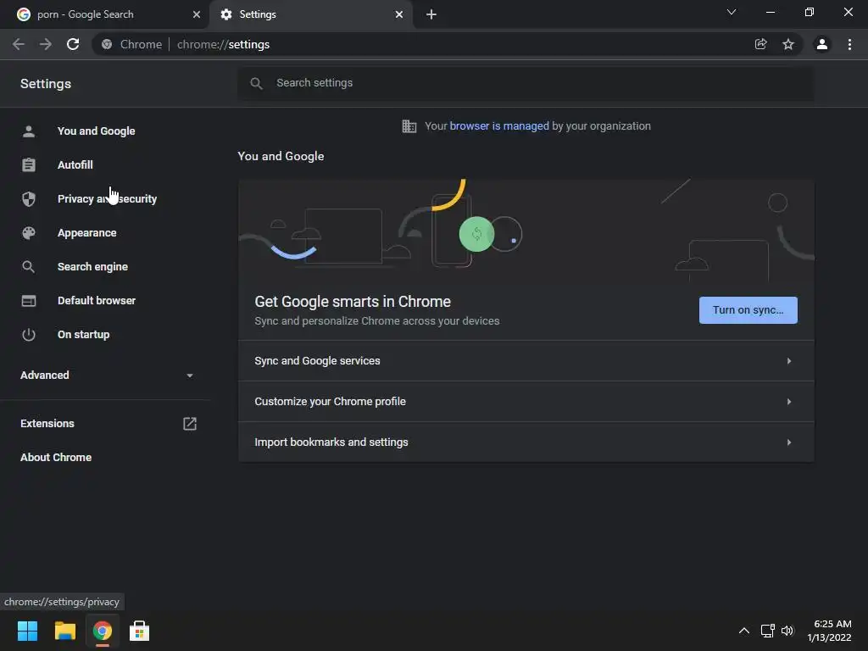Image resolution: width=868 pixels, height=651 pixels.
Task: Click the Advanced label in sidebar
Action: pos(45,376)
